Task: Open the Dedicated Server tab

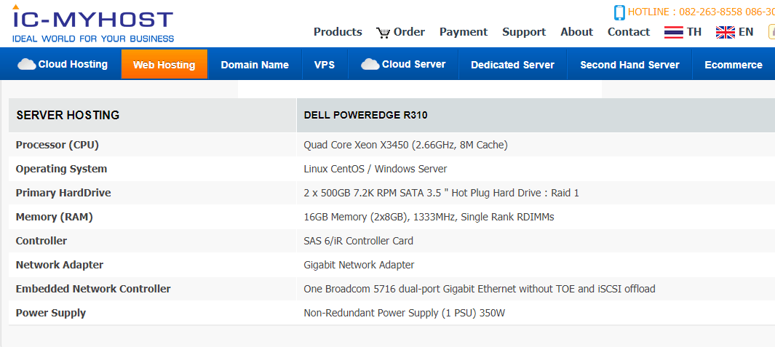Action: tap(512, 64)
